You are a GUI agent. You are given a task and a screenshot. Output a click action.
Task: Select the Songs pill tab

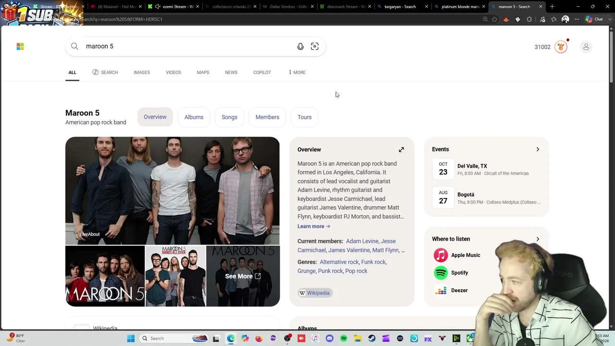coord(229,117)
